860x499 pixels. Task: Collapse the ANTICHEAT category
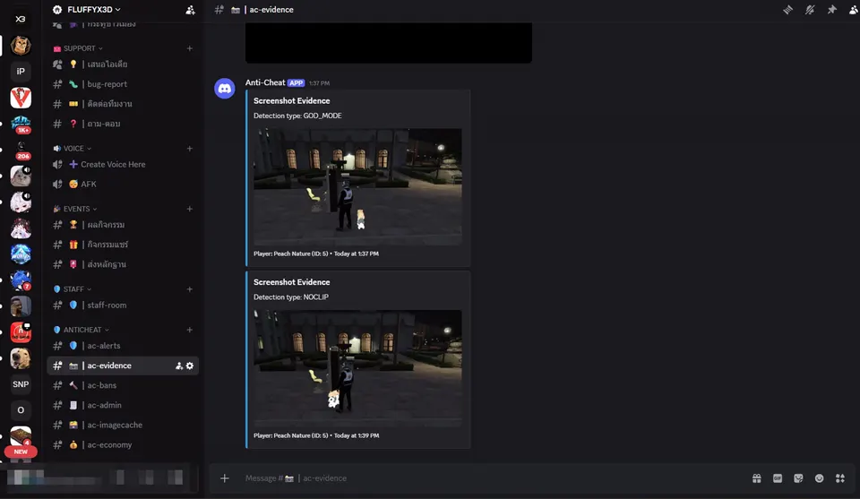click(82, 330)
